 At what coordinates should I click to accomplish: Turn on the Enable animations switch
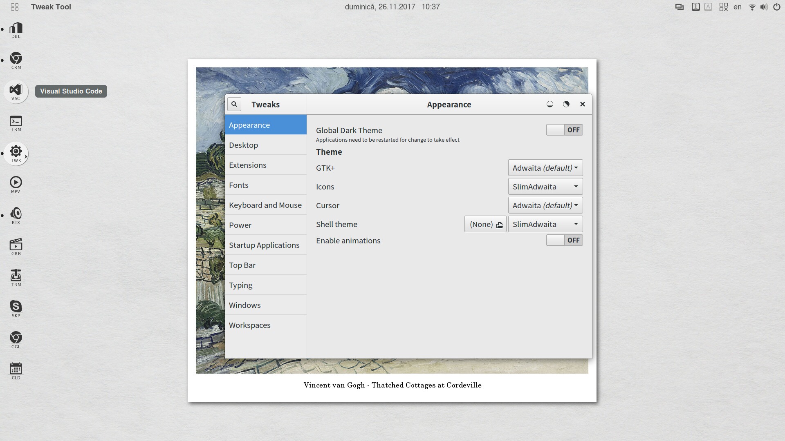coord(564,240)
